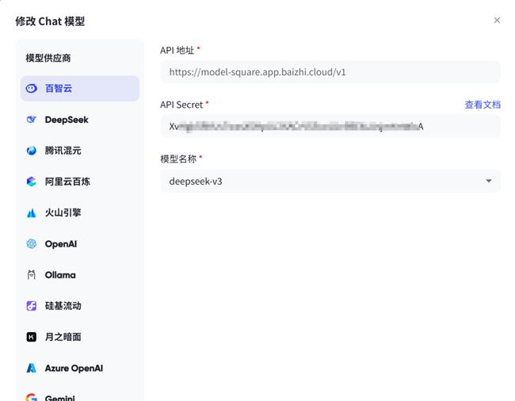Viewport: 515px width, 401px height.
Task: Click the 月之暗面 logo icon
Action: 31,337
